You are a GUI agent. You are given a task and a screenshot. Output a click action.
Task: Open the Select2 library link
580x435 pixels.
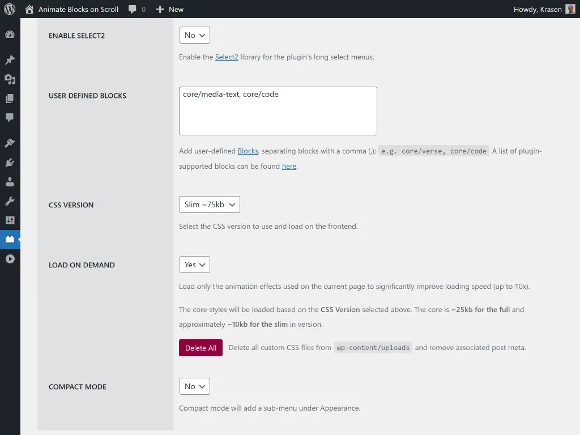click(227, 57)
